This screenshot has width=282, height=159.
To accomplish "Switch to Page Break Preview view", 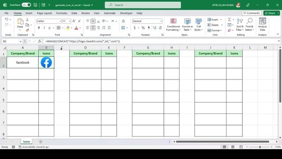I will point(241,147).
